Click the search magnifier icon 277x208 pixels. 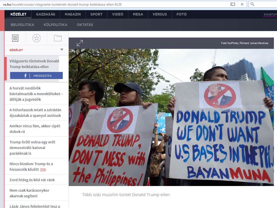(252, 4)
